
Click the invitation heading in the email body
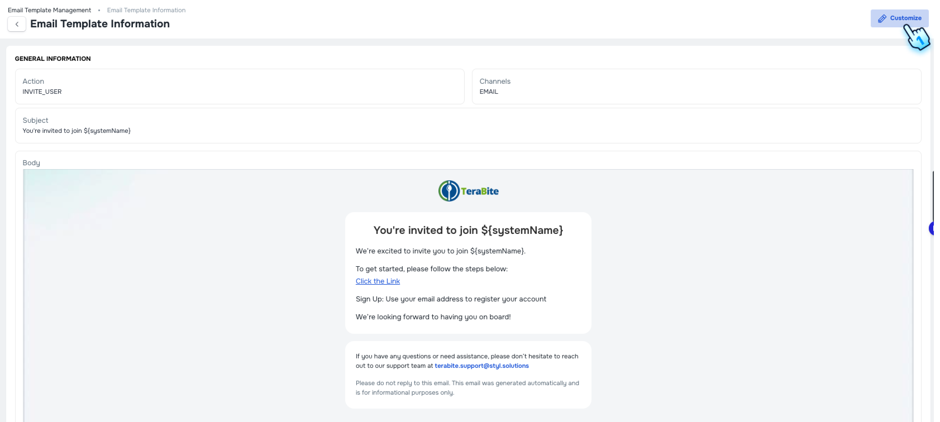[x=468, y=230]
